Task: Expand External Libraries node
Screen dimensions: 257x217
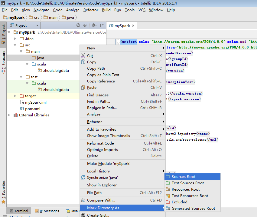Action: coord(9,115)
